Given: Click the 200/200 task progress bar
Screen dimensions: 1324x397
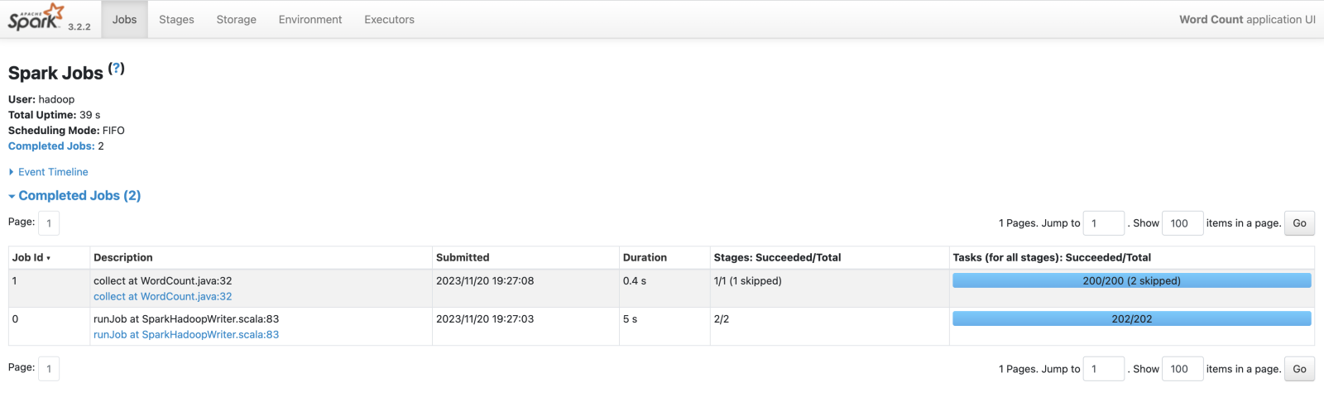Looking at the screenshot, I should coord(1131,281).
